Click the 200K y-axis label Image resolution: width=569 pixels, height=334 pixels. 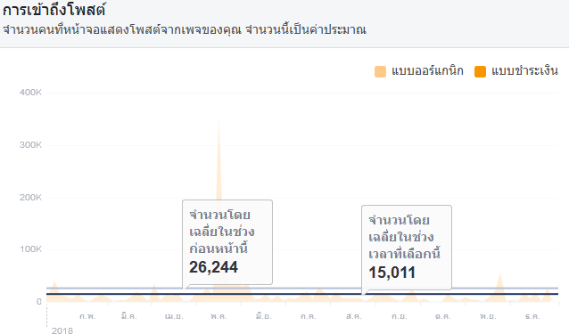[x=30, y=198]
